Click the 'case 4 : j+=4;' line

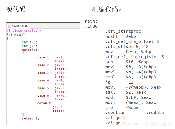[x=51, y=80]
